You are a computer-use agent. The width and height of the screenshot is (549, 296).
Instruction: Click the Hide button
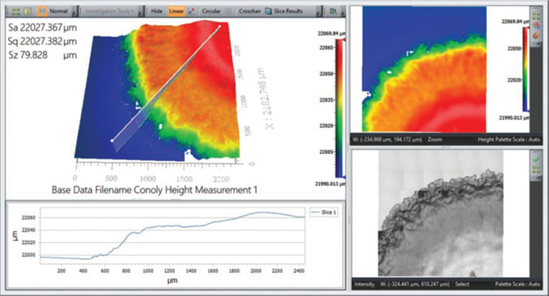point(157,11)
